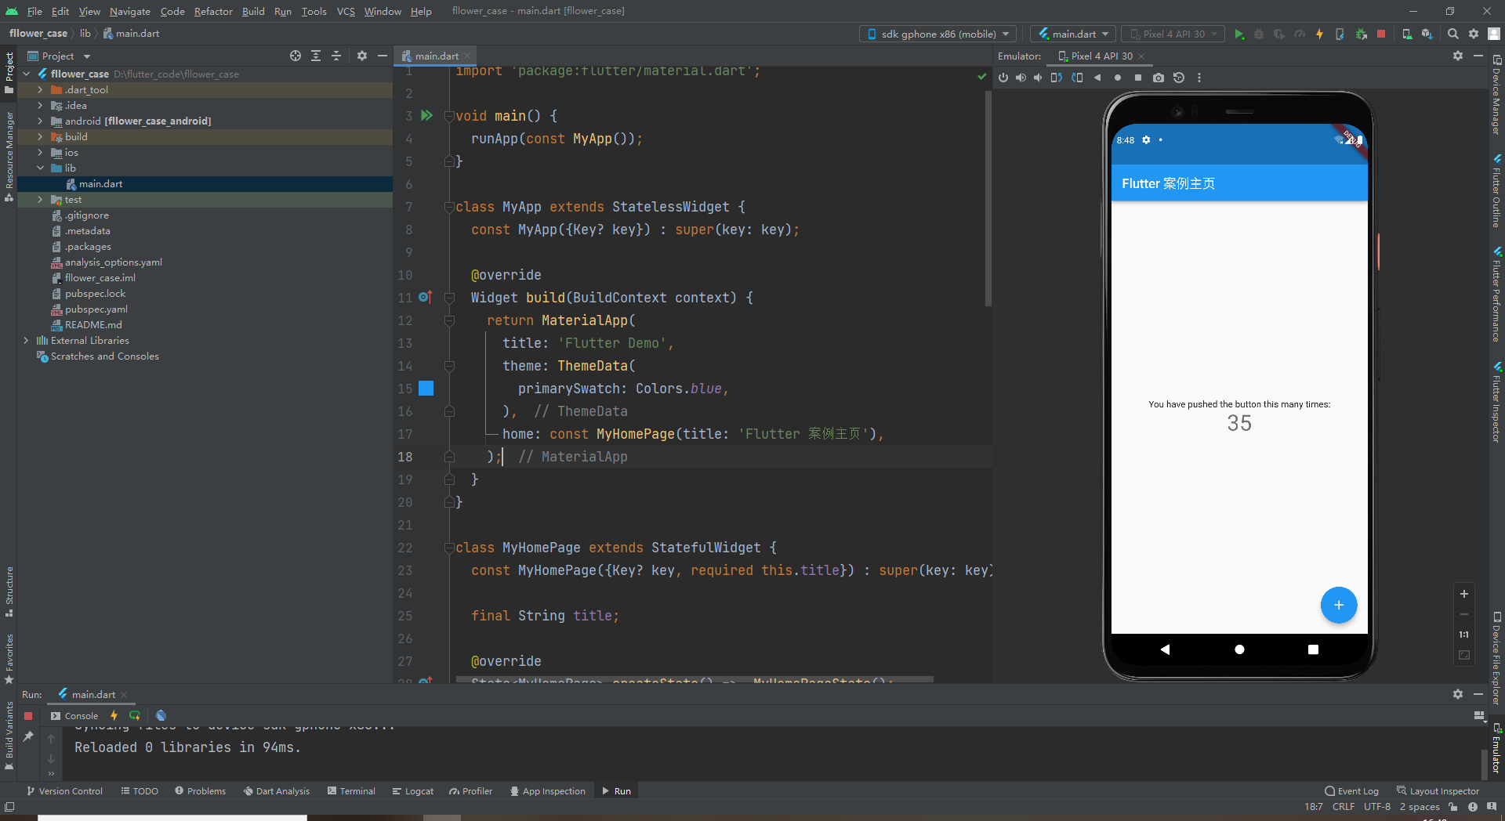Raise emulator volume with volume up icon
Screen dimensions: 1505x821
click(x=1021, y=78)
